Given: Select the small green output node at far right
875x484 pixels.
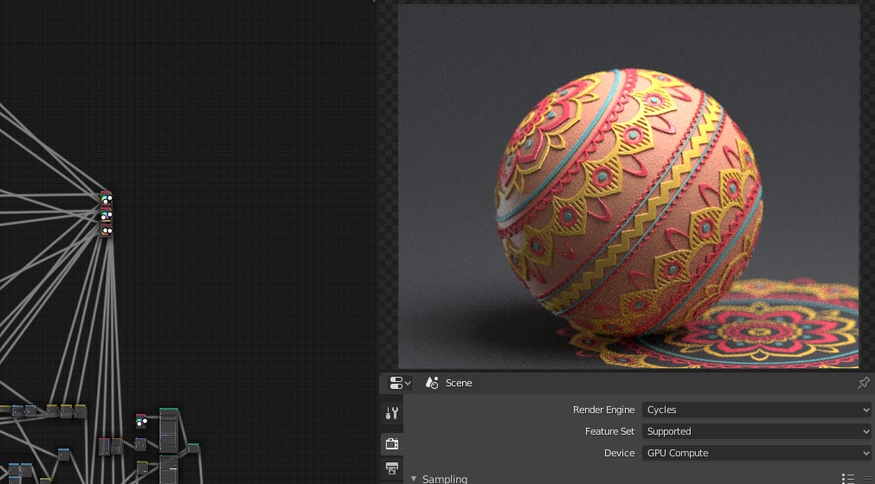Looking at the screenshot, I should pos(193,448).
